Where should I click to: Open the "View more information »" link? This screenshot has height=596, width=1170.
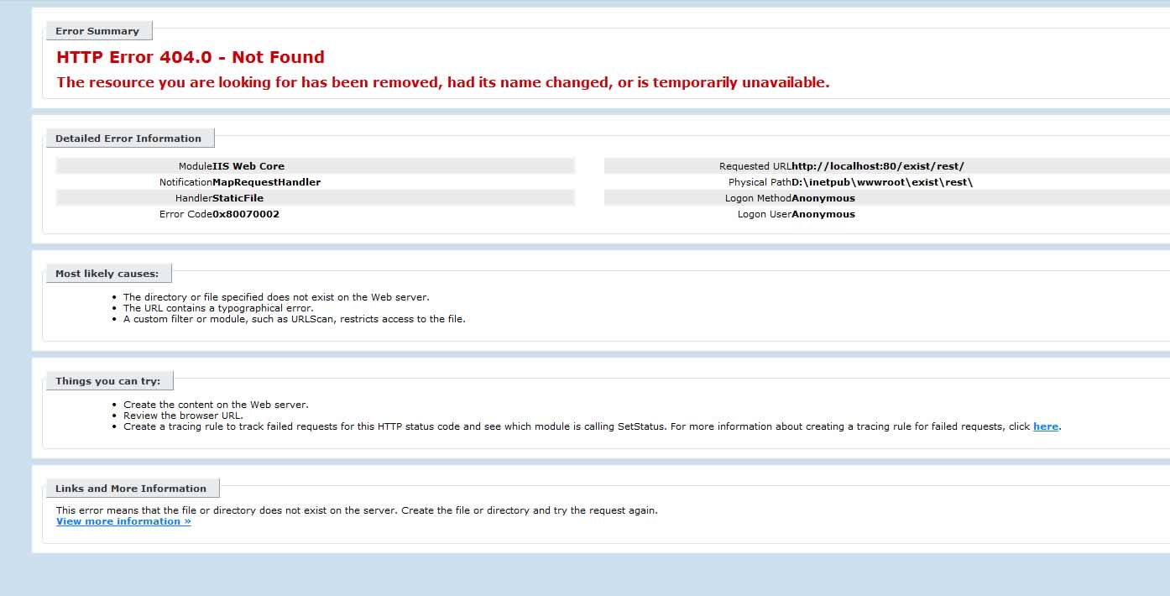tap(123, 521)
